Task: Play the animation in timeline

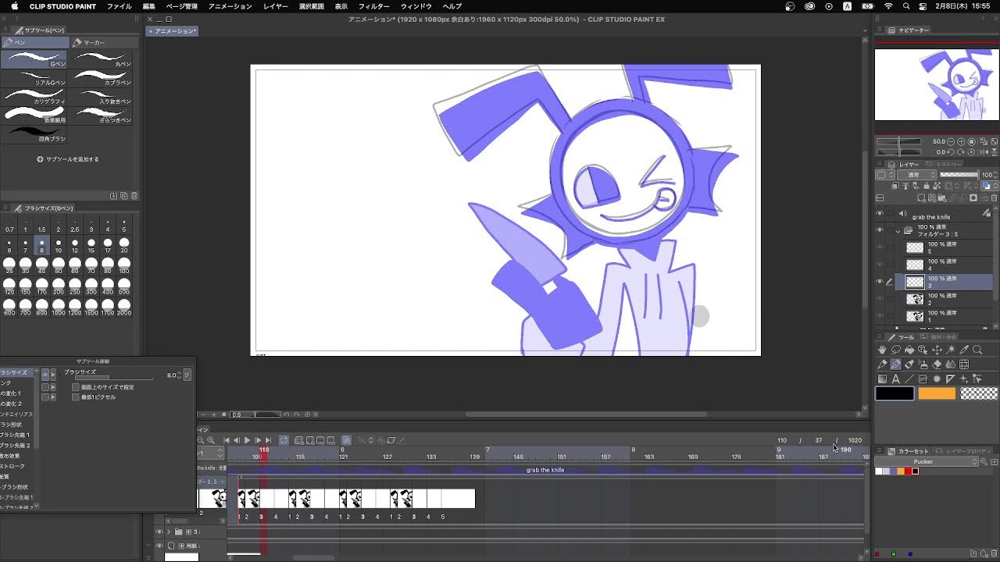Action: tap(247, 440)
